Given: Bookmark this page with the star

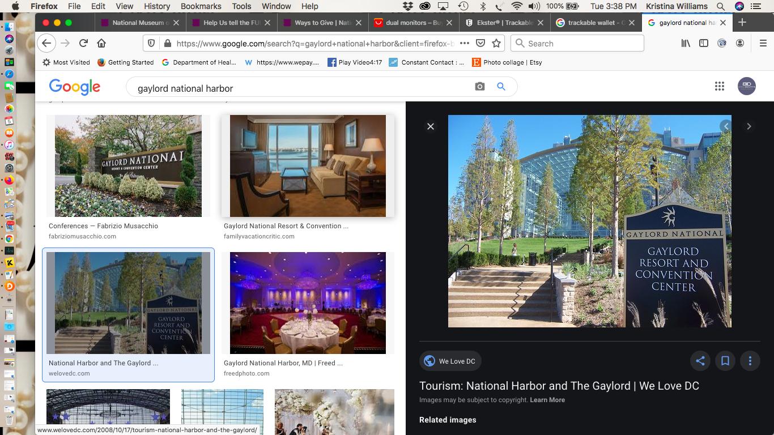Looking at the screenshot, I should coord(496,44).
